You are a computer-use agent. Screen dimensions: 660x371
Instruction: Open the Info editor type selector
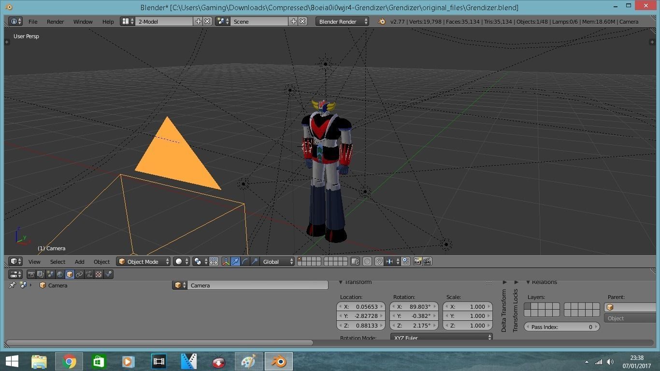tap(16, 22)
